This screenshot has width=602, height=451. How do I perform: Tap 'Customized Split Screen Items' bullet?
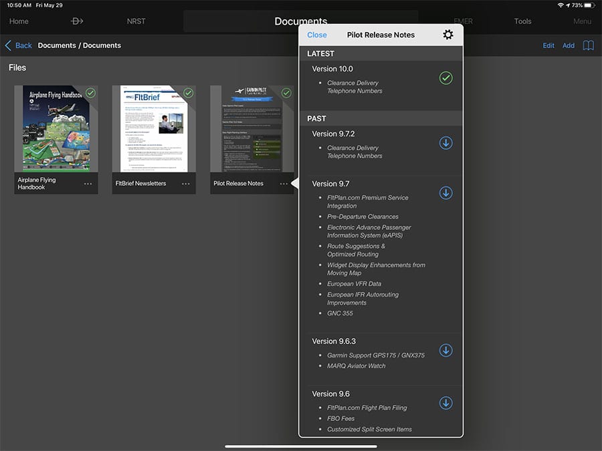pos(369,429)
